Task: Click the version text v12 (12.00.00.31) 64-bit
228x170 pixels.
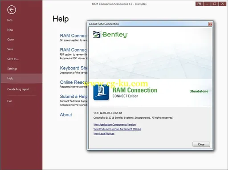Action: coord(108,113)
